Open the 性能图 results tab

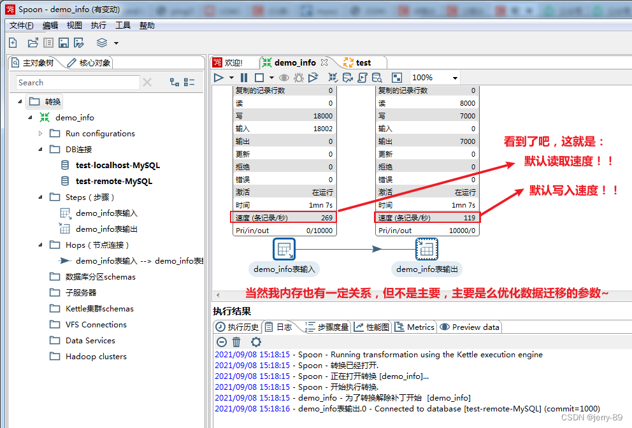click(x=371, y=327)
